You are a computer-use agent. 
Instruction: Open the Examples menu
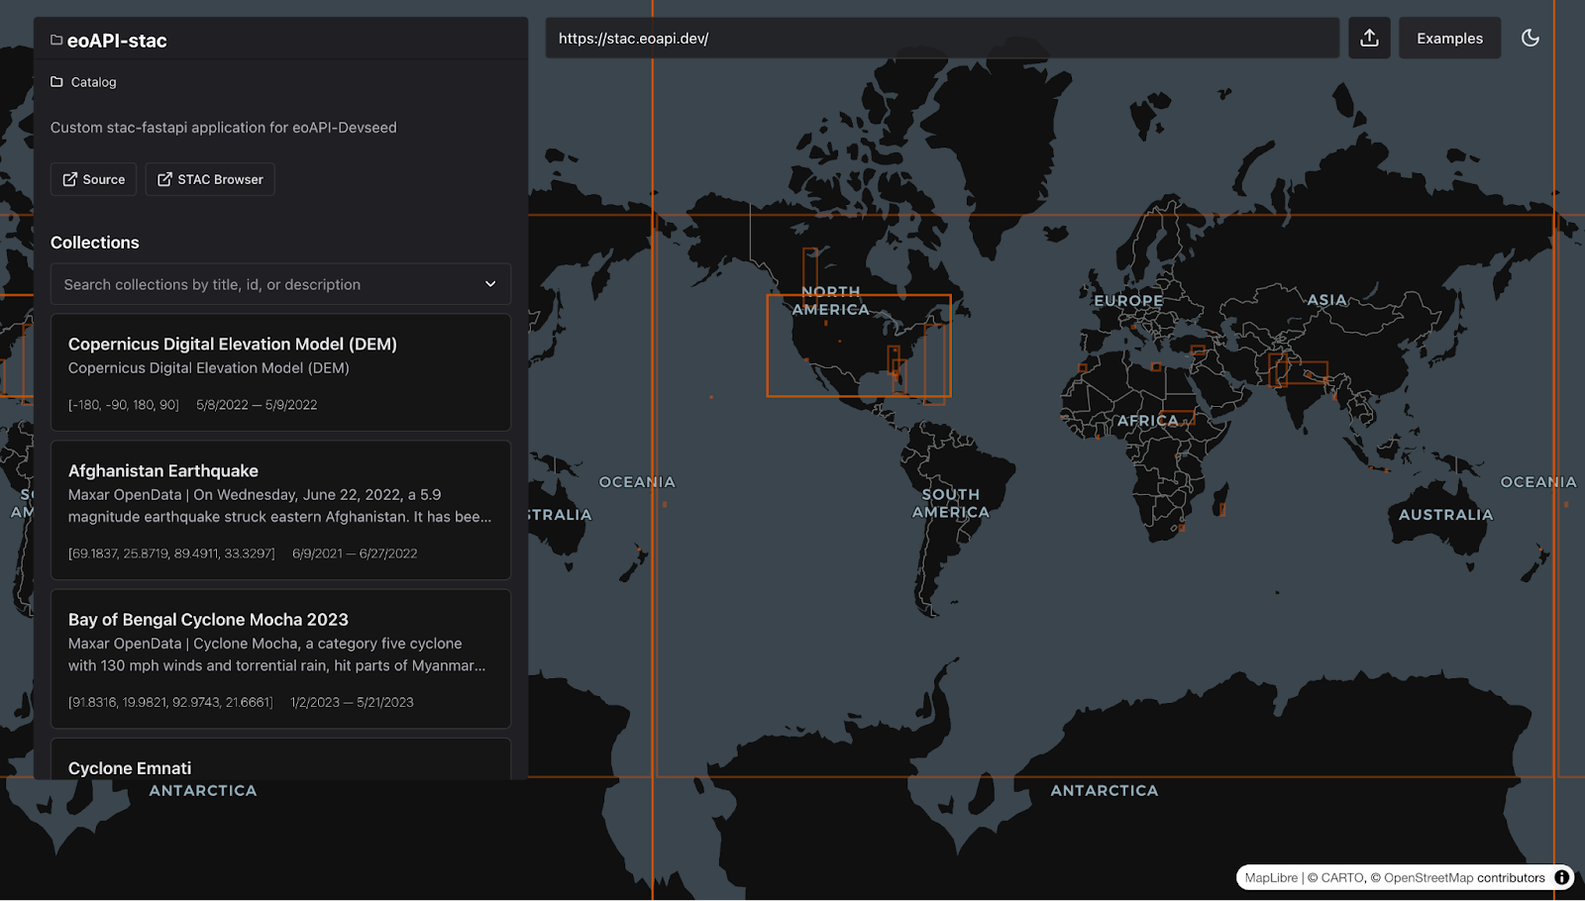1449,38
